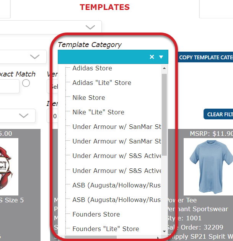The image size is (233, 241).
Task: Open the blue Power Tee product thumbnail
Action: point(209,167)
